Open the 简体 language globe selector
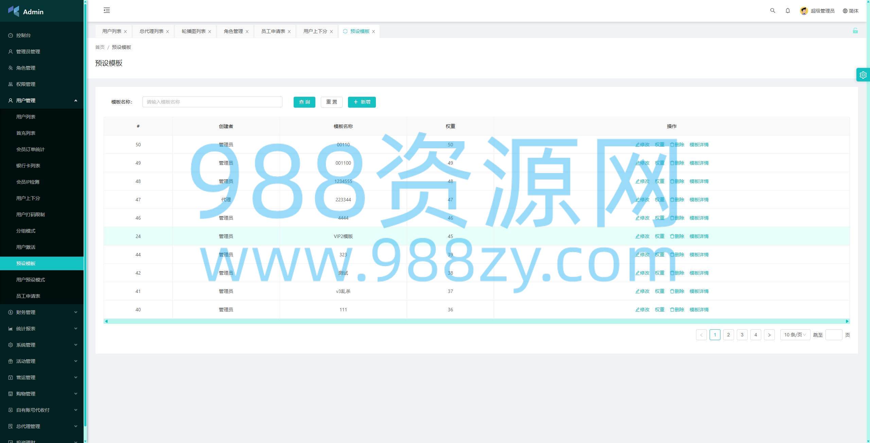870x443 pixels. 850,11
